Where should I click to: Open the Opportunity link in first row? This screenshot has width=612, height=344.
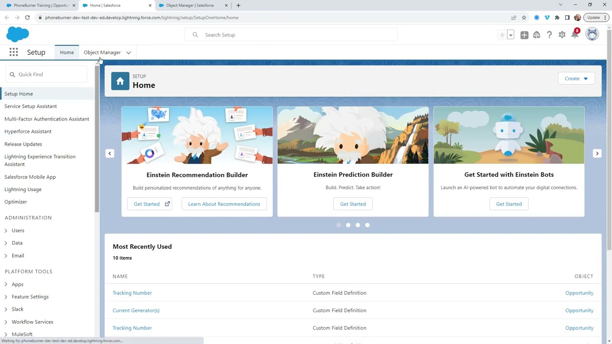click(x=579, y=293)
